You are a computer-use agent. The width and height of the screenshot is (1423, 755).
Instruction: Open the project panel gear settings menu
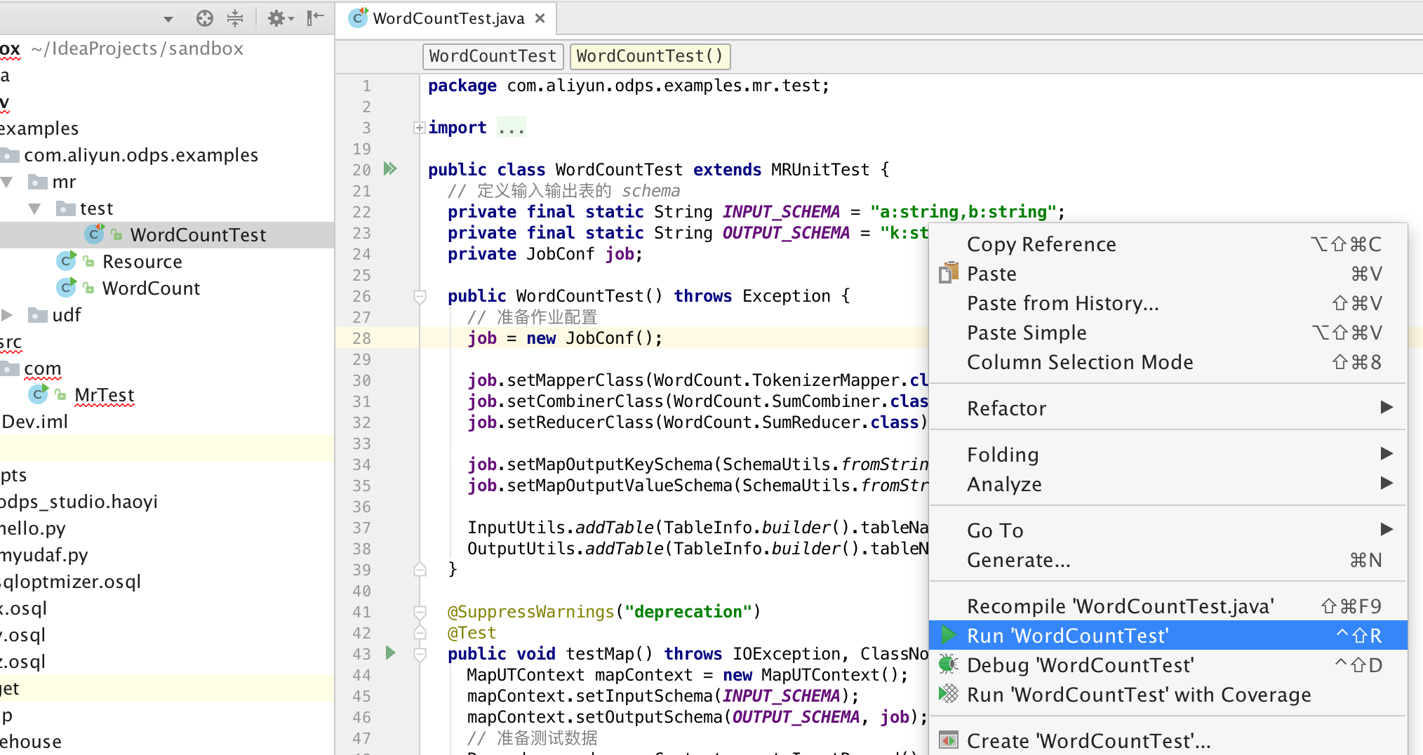(x=281, y=18)
